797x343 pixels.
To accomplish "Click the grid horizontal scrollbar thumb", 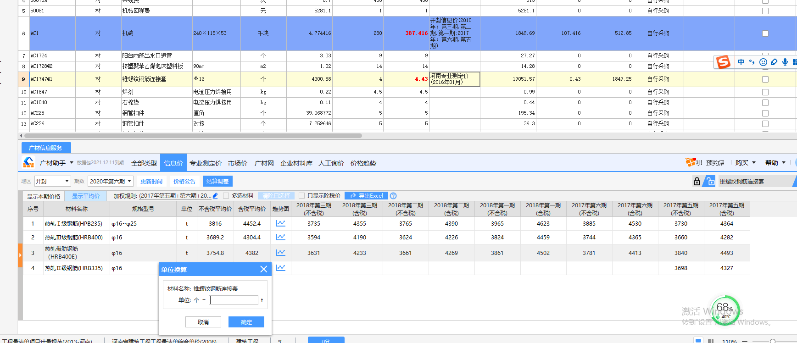I will (x=193, y=136).
